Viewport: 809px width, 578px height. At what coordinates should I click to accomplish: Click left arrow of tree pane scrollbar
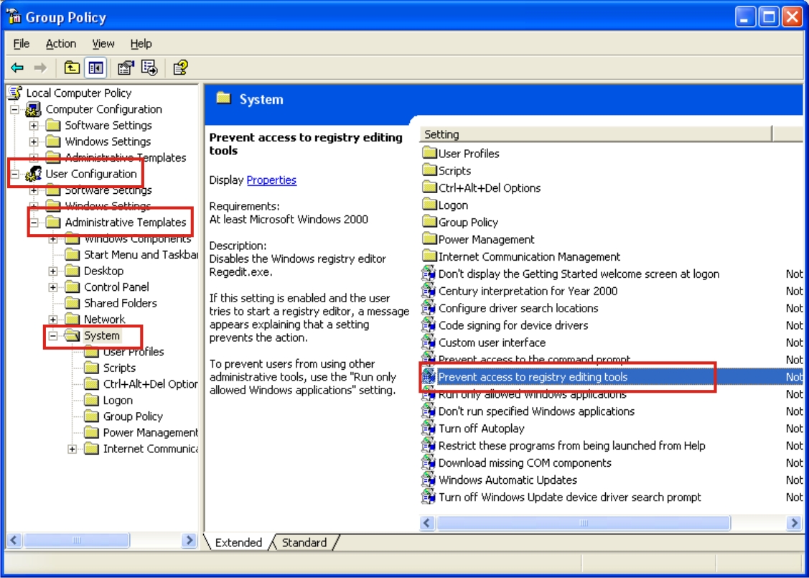pyautogui.click(x=14, y=541)
